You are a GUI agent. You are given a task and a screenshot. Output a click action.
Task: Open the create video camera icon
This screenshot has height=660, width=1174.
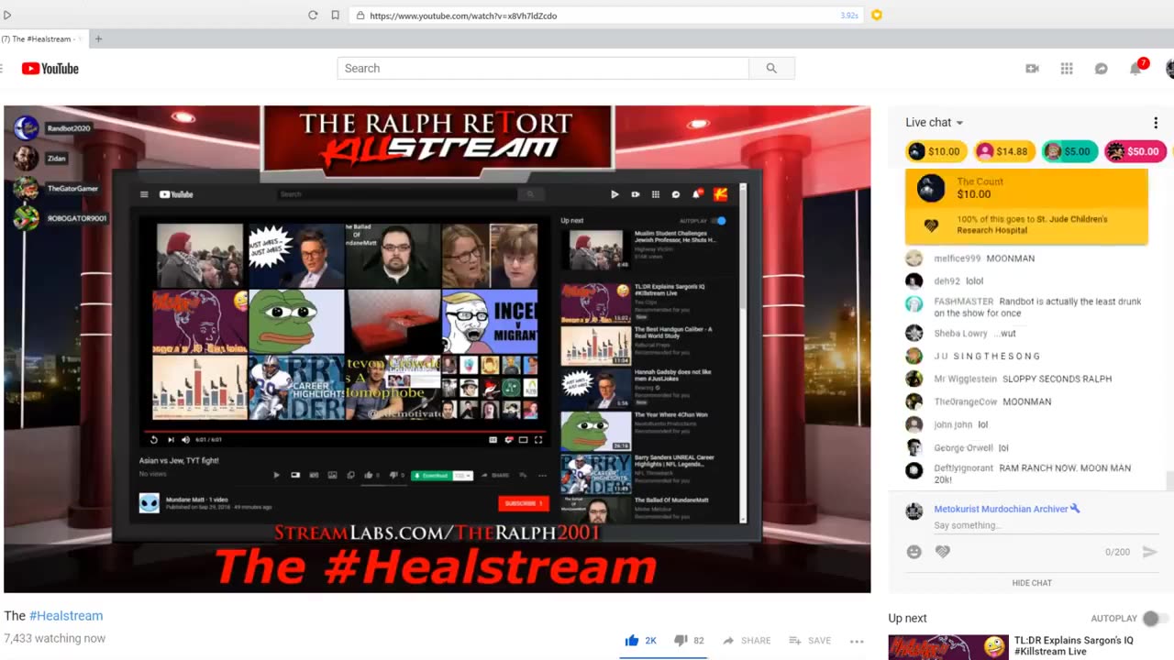point(1032,69)
